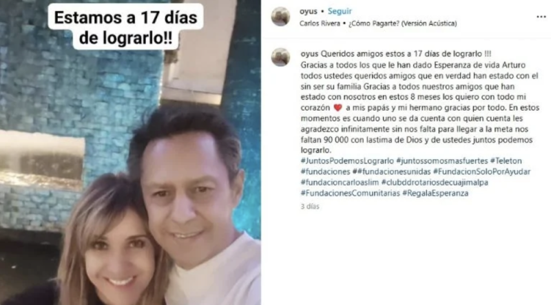Open the oyus username in post header
Screen dimensions: 551x305
tap(309, 12)
